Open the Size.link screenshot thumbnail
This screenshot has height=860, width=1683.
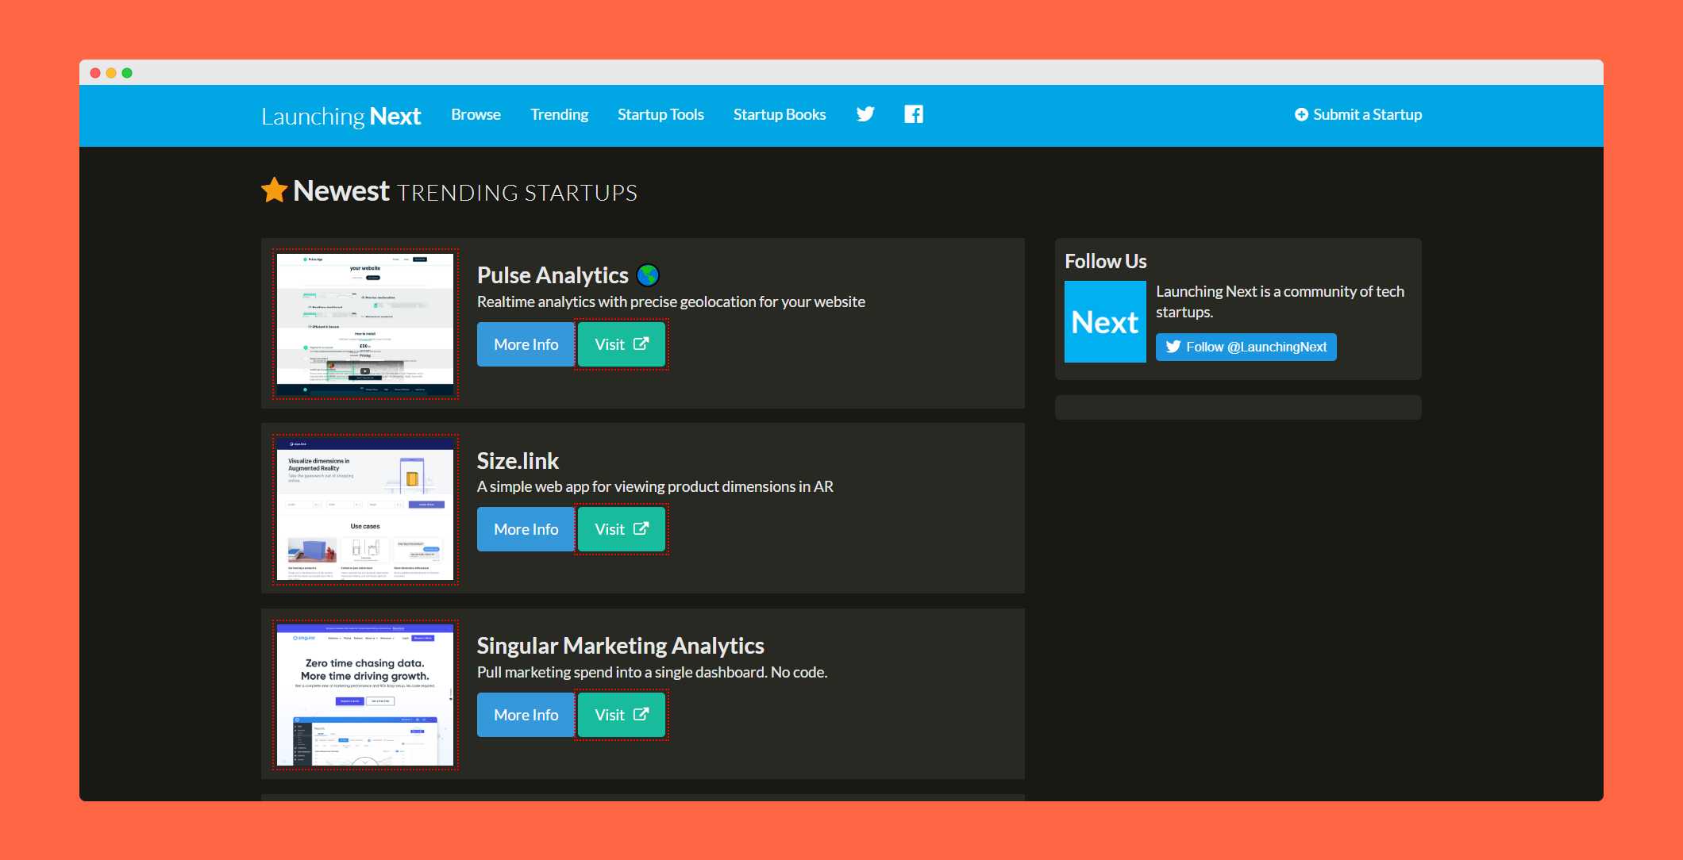pos(365,509)
